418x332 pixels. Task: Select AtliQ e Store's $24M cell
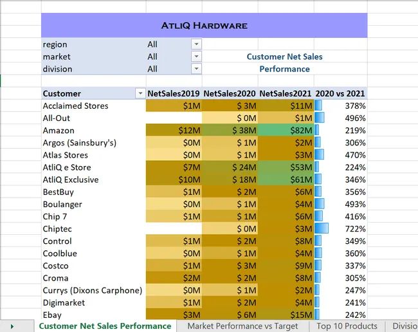coord(230,167)
